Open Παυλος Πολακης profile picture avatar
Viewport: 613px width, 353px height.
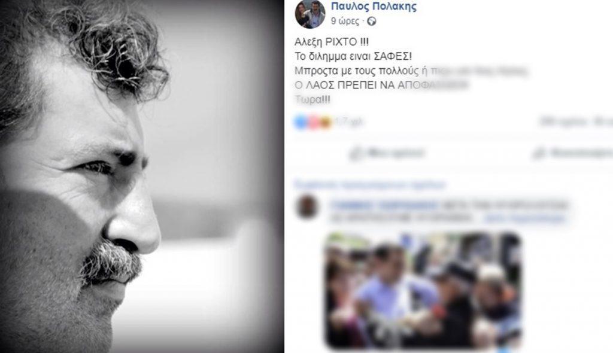310,14
